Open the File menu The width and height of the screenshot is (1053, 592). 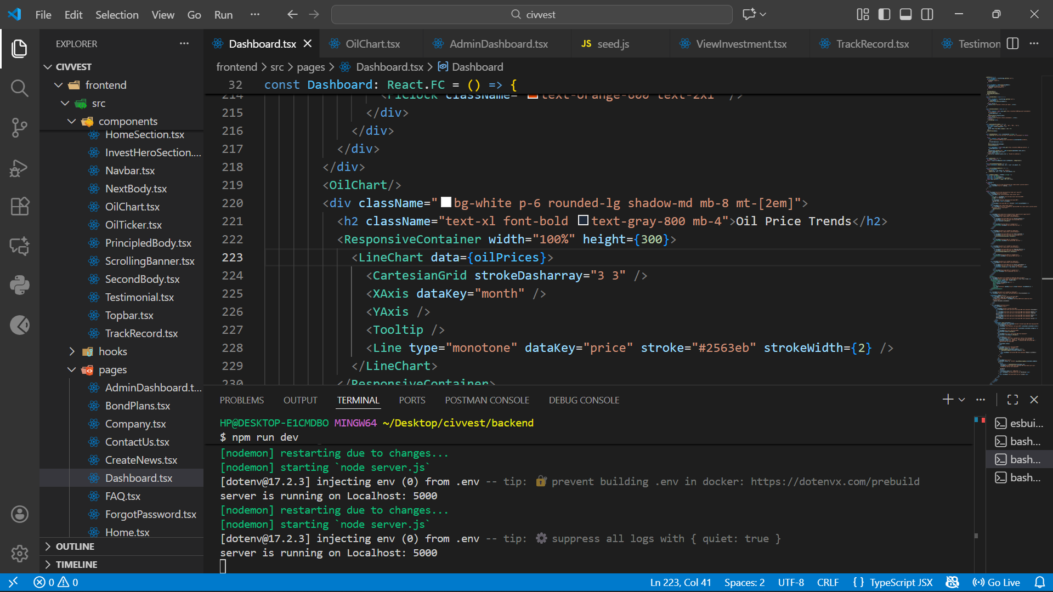pyautogui.click(x=43, y=15)
